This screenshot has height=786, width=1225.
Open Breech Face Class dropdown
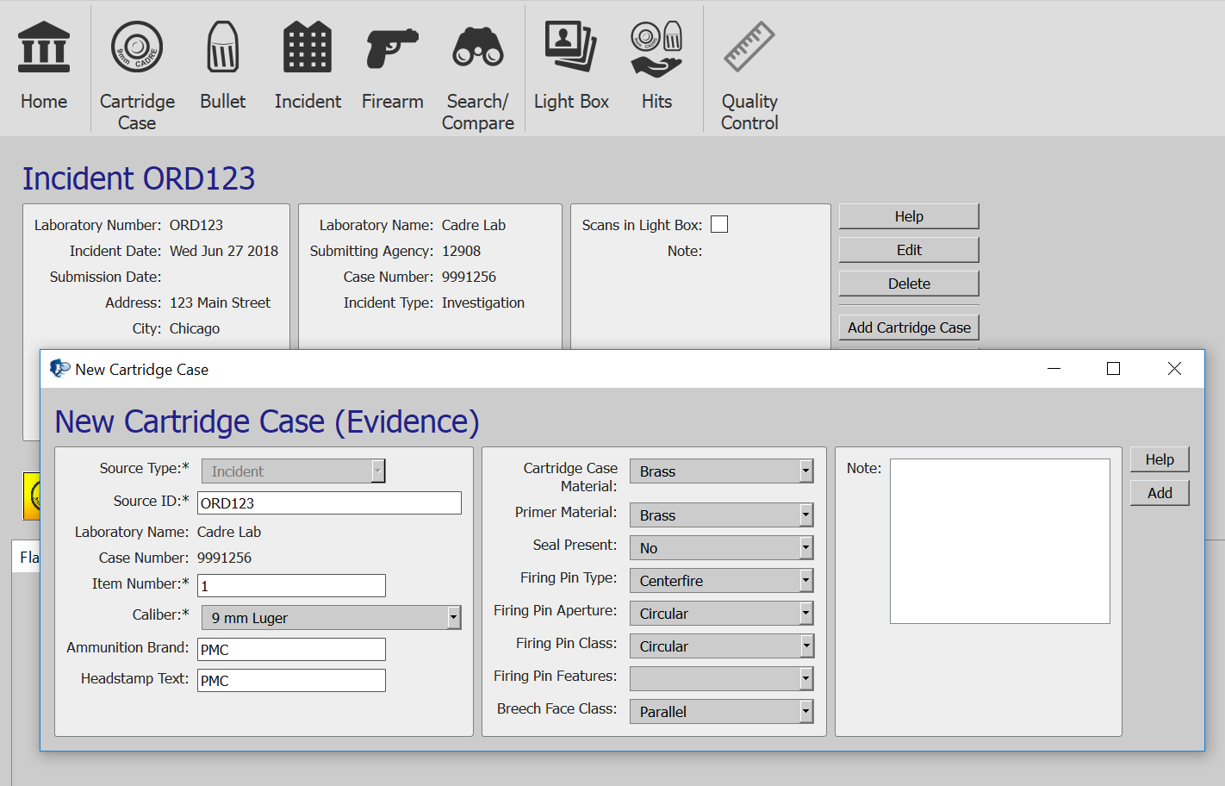[x=722, y=712]
